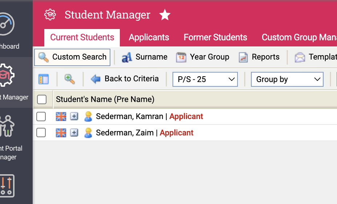Check the box for Sederman, Kamran

tap(41, 117)
